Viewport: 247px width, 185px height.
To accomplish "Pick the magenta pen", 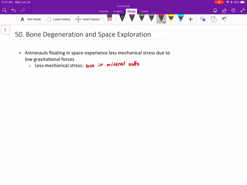I will [x=132, y=18].
